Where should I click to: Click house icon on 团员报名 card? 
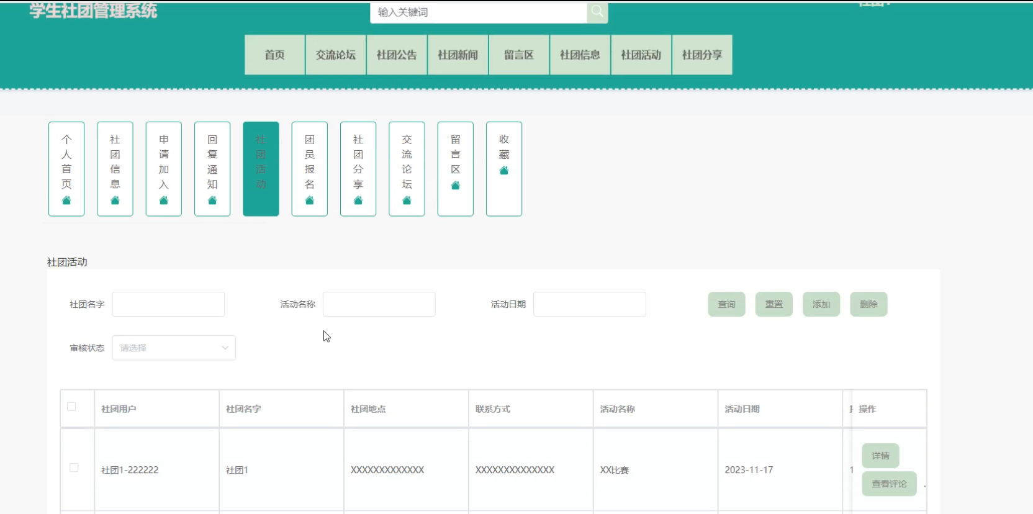[x=310, y=200]
